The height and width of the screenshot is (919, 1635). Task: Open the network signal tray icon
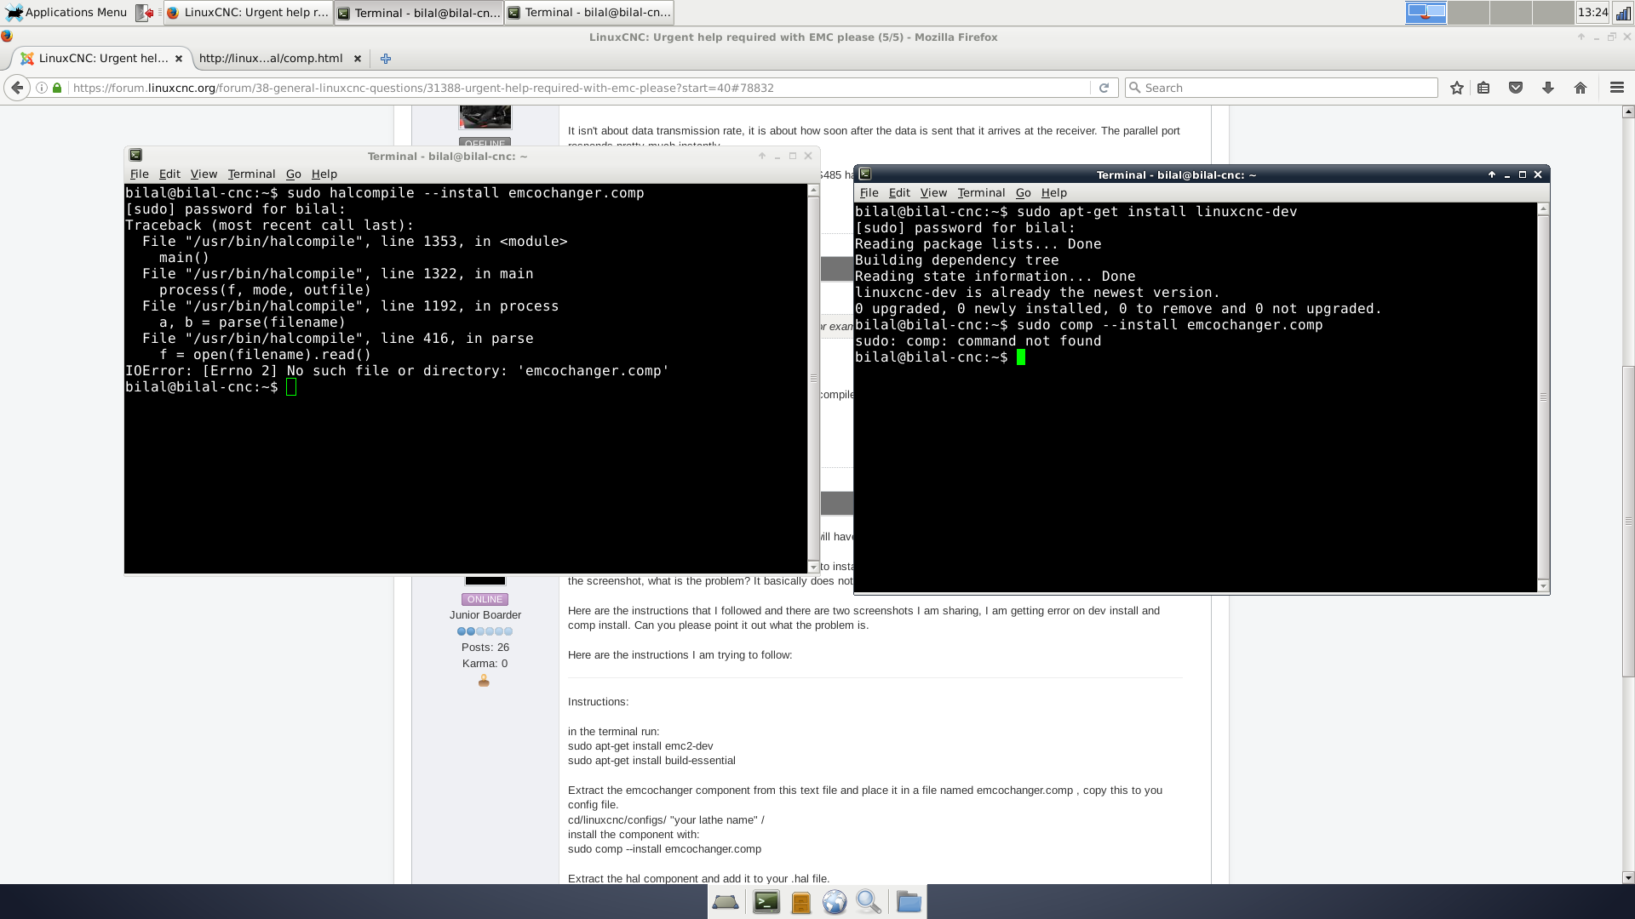[x=1623, y=13]
